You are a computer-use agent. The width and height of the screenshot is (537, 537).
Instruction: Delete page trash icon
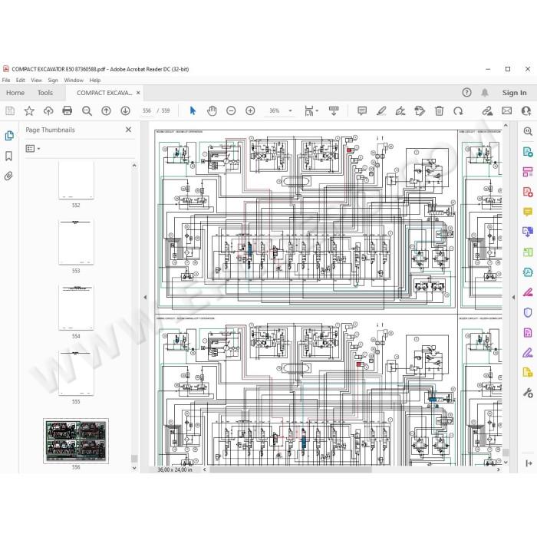coord(439,110)
